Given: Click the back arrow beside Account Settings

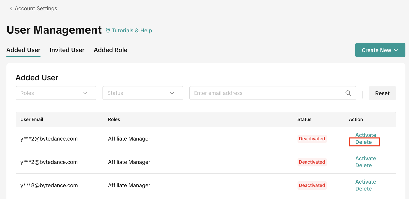Looking at the screenshot, I should tap(11, 8).
